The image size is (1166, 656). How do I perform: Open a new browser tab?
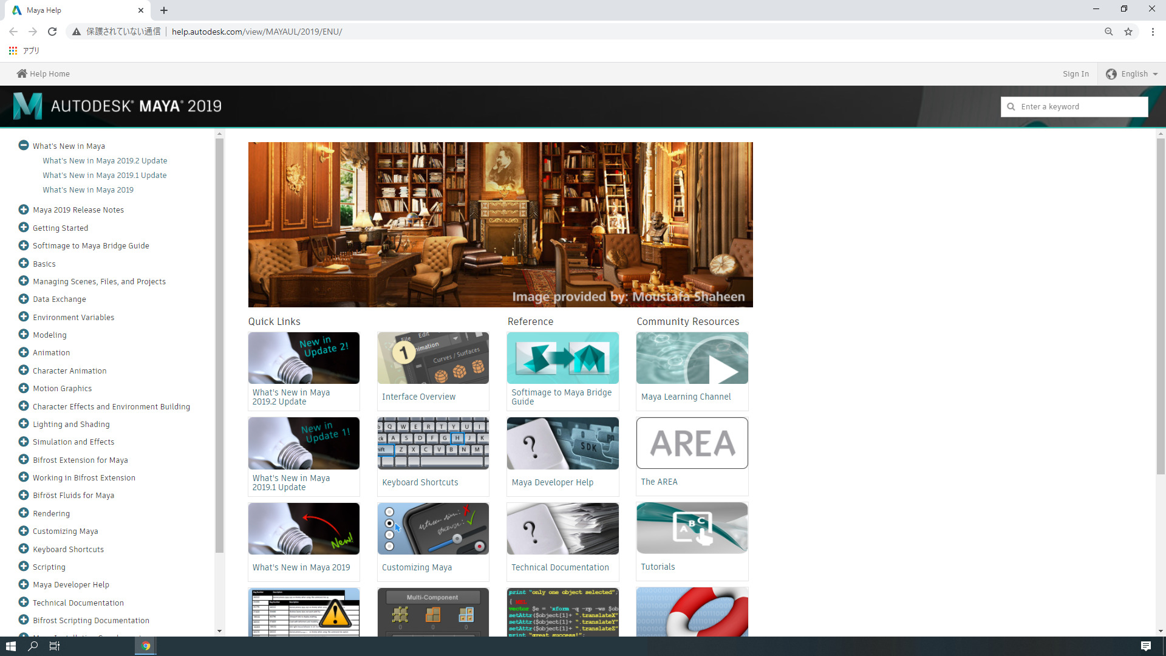click(164, 10)
